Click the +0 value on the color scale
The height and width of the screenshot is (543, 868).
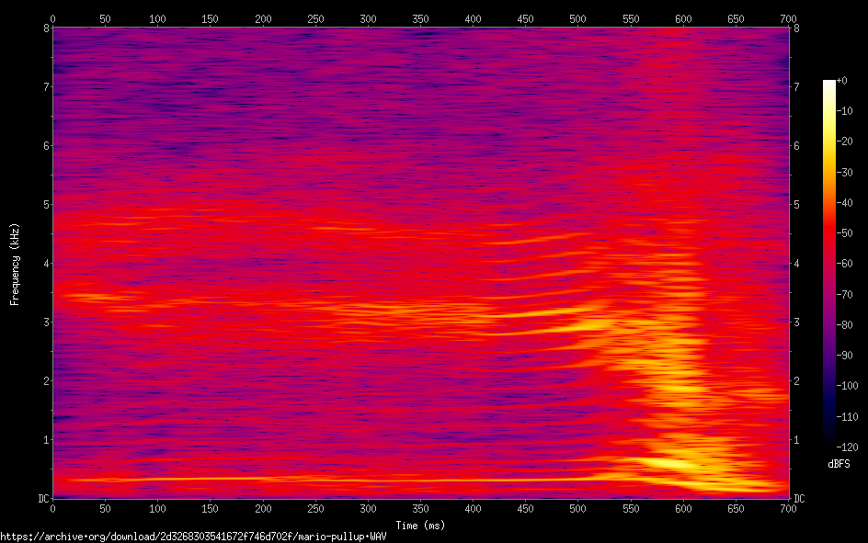tap(843, 82)
